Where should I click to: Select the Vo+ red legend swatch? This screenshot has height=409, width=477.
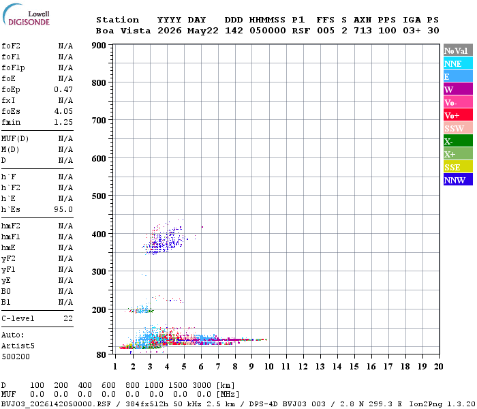tap(458, 115)
